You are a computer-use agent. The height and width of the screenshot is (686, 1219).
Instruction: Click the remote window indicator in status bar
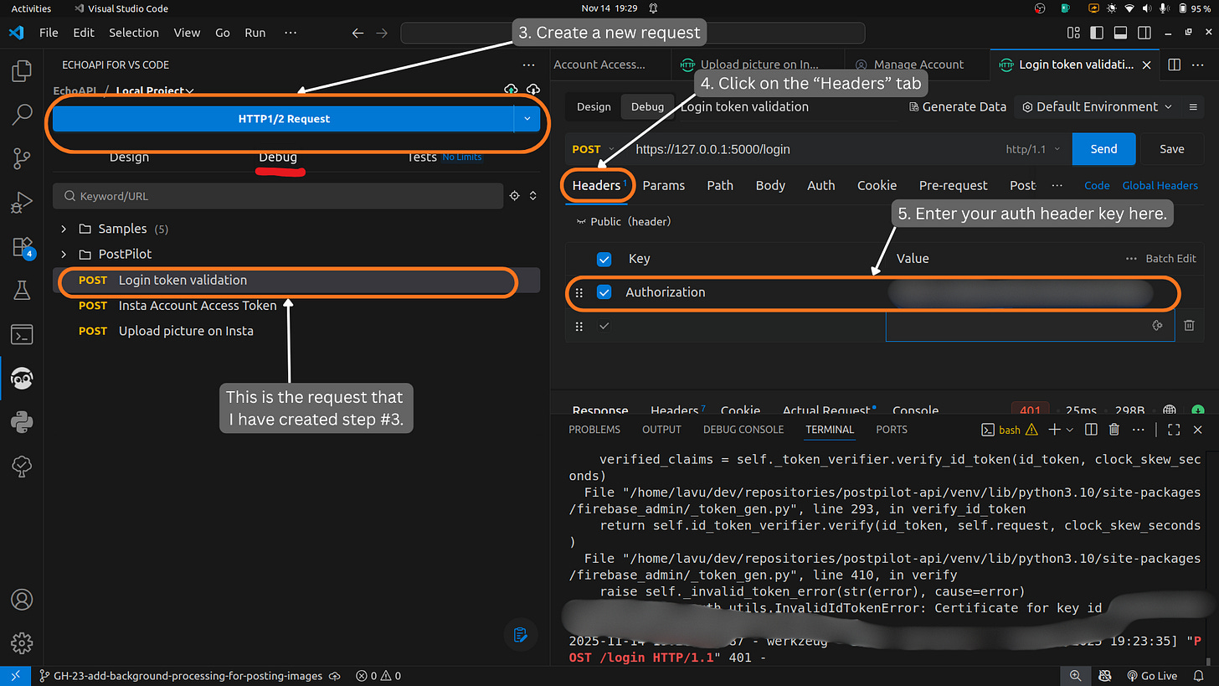pos(15,676)
